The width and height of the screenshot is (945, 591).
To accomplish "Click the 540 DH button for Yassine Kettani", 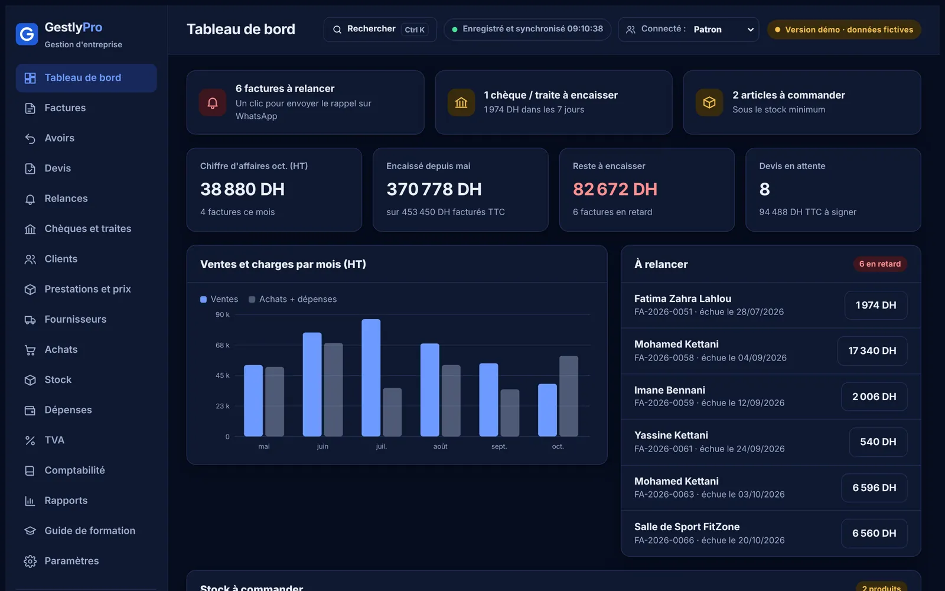I will (878, 442).
